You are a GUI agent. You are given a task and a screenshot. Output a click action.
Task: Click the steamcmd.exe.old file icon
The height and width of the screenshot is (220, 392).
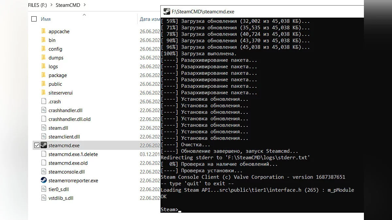[44, 163]
